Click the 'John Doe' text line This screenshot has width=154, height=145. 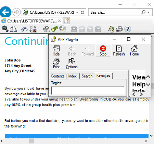click(x=13, y=60)
